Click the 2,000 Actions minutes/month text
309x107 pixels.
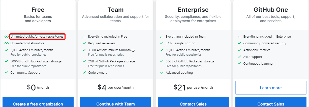[32, 50]
